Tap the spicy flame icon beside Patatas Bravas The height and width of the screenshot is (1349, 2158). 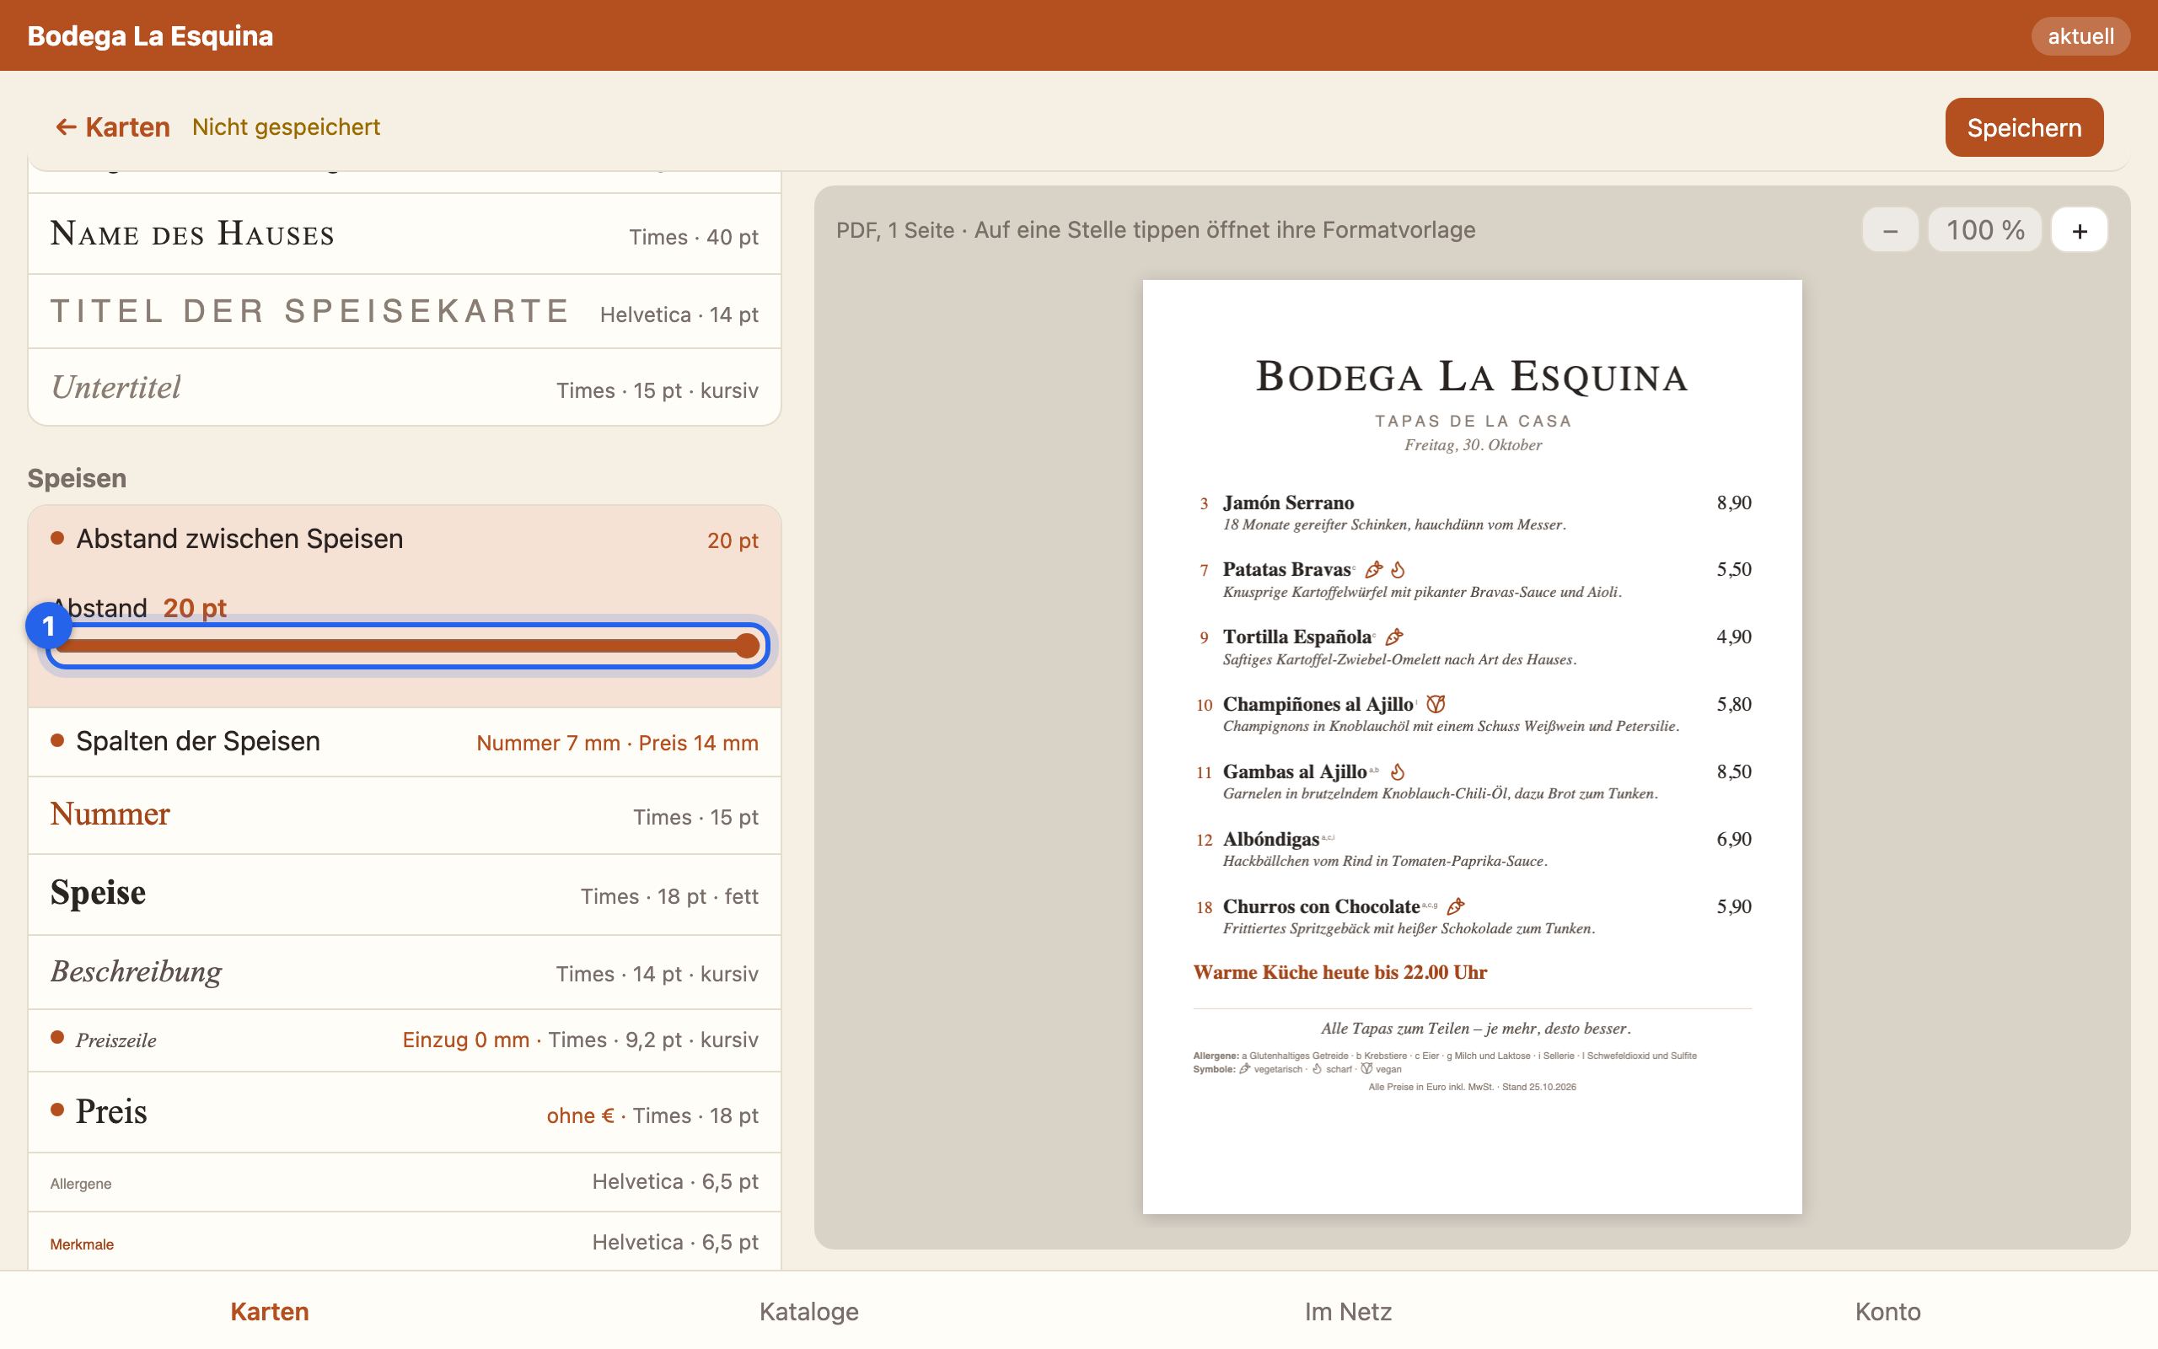click(1398, 569)
